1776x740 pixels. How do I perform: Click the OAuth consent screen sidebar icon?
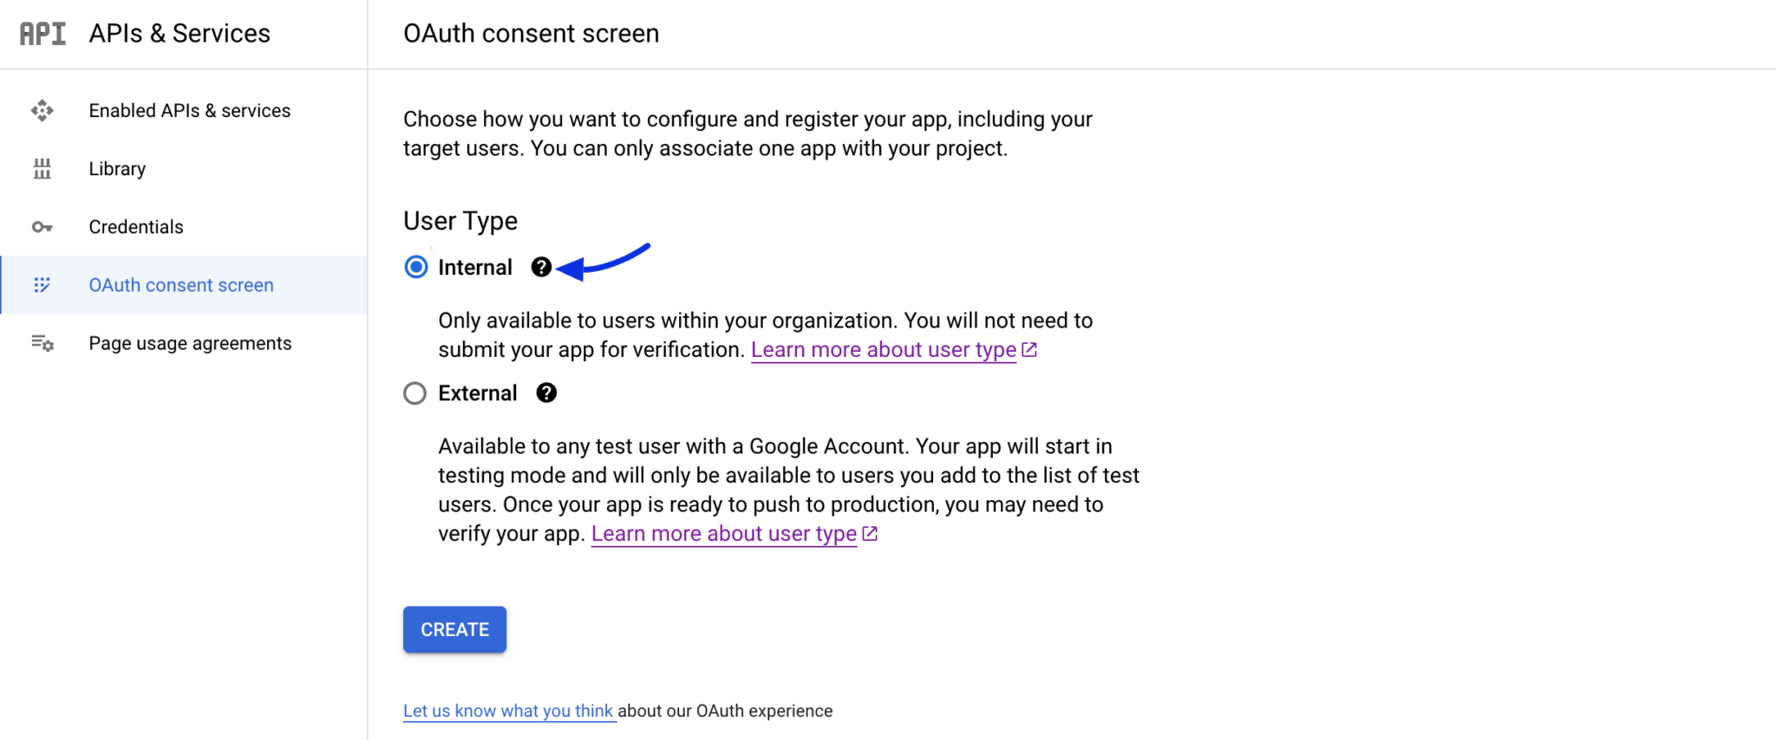click(42, 285)
